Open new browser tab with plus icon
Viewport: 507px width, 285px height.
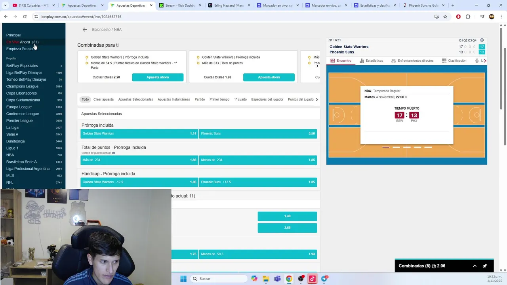(453, 6)
